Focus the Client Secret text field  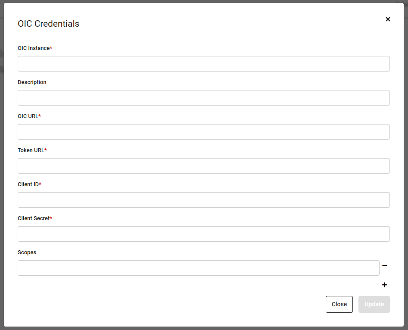click(x=204, y=234)
